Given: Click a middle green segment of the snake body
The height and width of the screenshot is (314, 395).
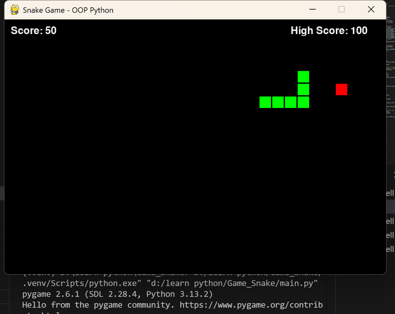Looking at the screenshot, I should (291, 102).
